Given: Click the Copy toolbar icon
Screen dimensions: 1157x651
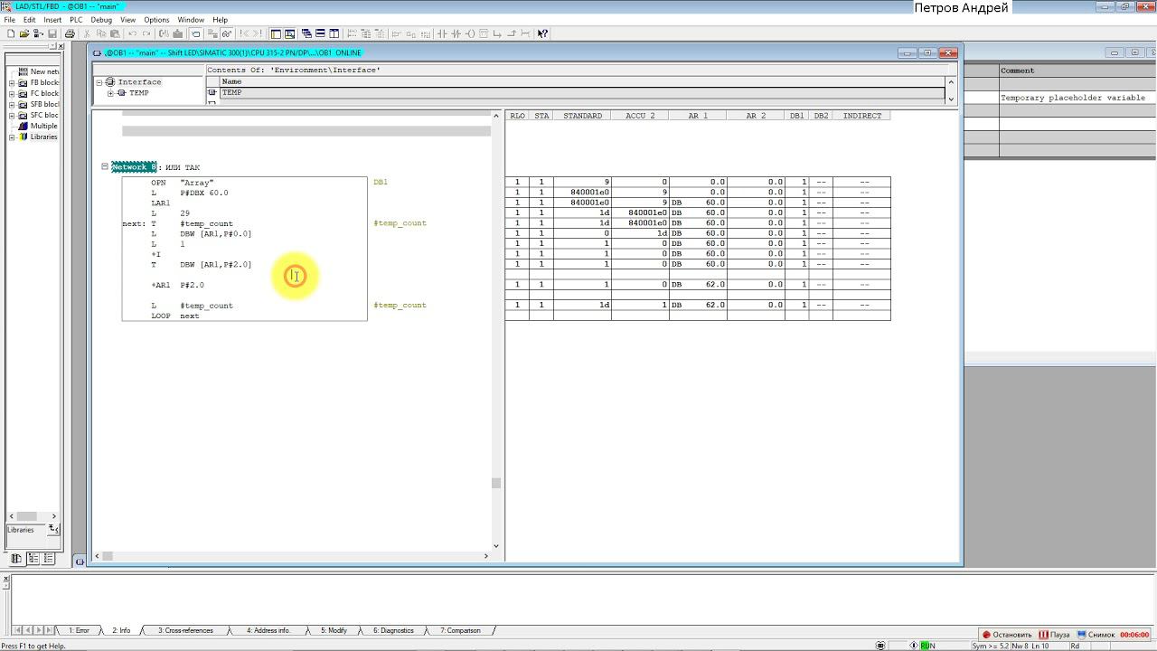Looking at the screenshot, I should tap(101, 33).
